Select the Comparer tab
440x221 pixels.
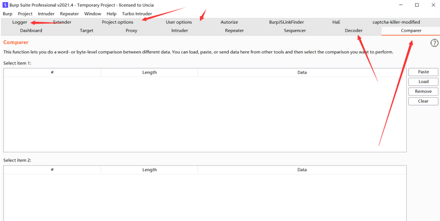411,31
